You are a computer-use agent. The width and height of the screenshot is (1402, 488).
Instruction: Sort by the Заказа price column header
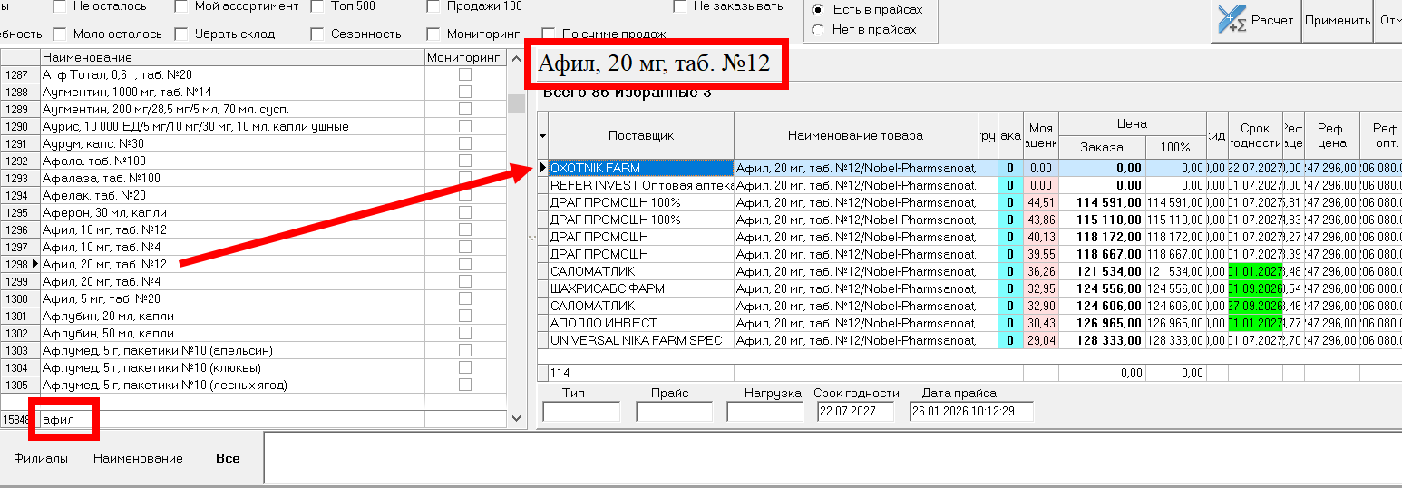click(1102, 147)
